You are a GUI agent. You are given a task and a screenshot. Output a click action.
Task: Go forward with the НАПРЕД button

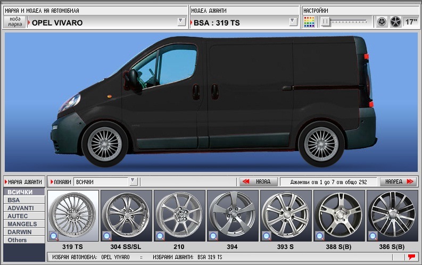(399, 181)
